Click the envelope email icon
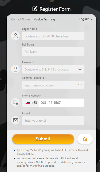The height and width of the screenshot is (172, 100). coord(15,120)
